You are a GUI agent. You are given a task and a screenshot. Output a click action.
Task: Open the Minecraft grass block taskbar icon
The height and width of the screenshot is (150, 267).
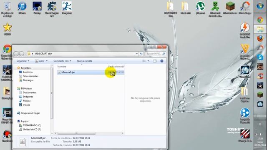point(260,95)
